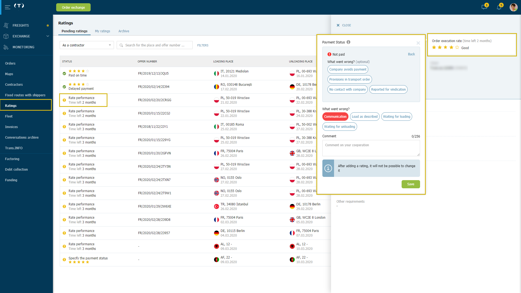Open Debt collection in the sidebar
The width and height of the screenshot is (521, 293).
16,170
